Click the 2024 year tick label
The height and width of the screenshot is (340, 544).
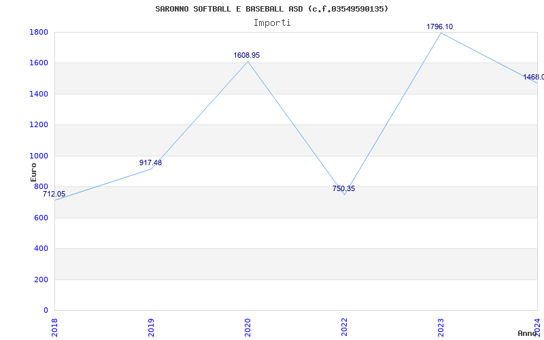[537, 327]
